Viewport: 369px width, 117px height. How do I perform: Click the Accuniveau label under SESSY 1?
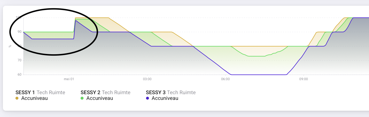pyautogui.click(x=34, y=98)
